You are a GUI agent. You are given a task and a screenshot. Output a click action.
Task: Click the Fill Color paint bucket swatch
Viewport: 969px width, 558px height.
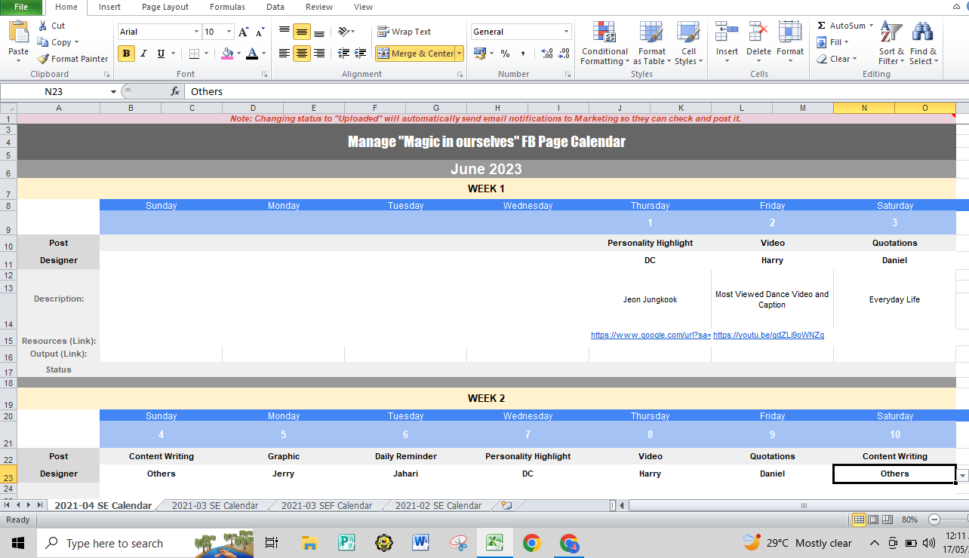click(227, 54)
